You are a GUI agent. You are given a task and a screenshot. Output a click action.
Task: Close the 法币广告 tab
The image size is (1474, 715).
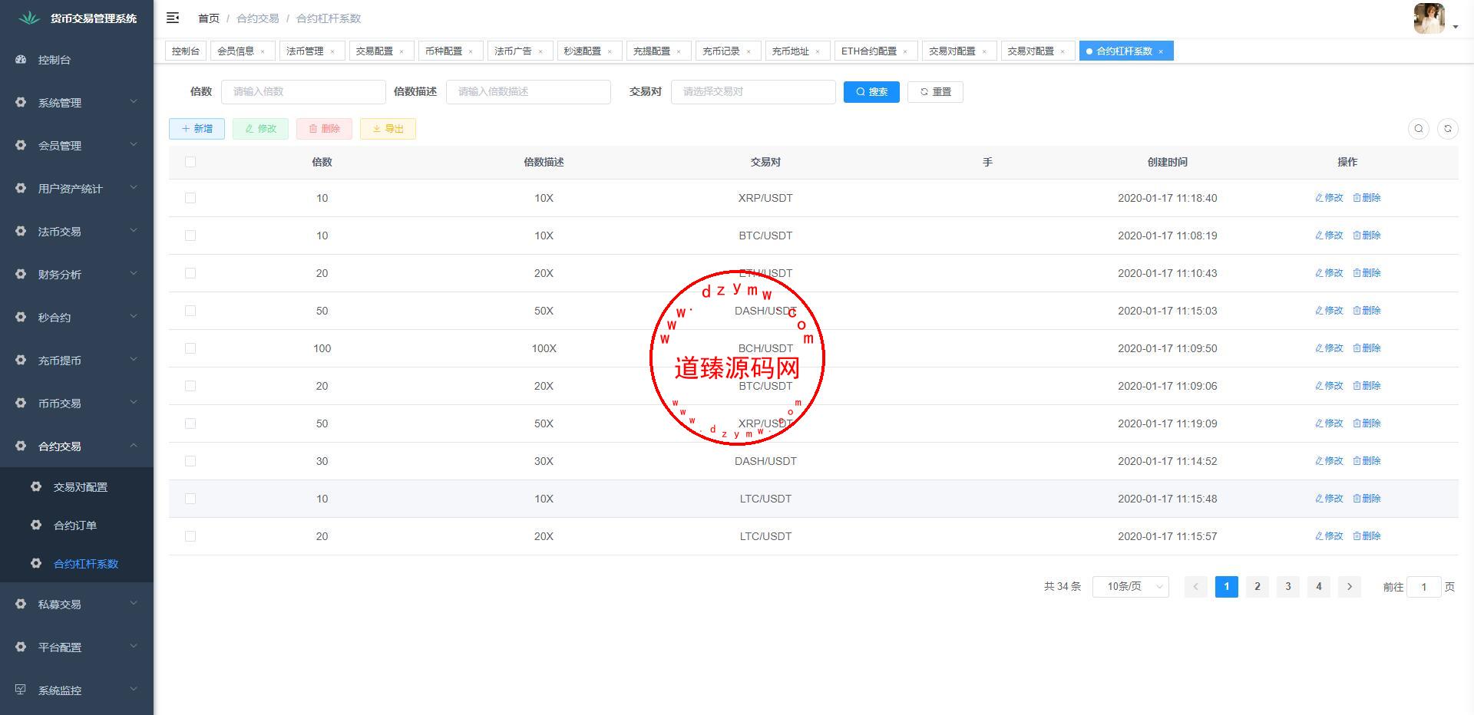540,51
